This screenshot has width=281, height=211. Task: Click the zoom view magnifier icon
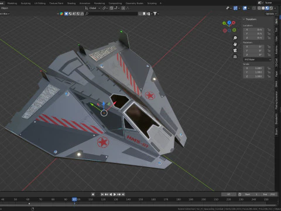point(235,38)
